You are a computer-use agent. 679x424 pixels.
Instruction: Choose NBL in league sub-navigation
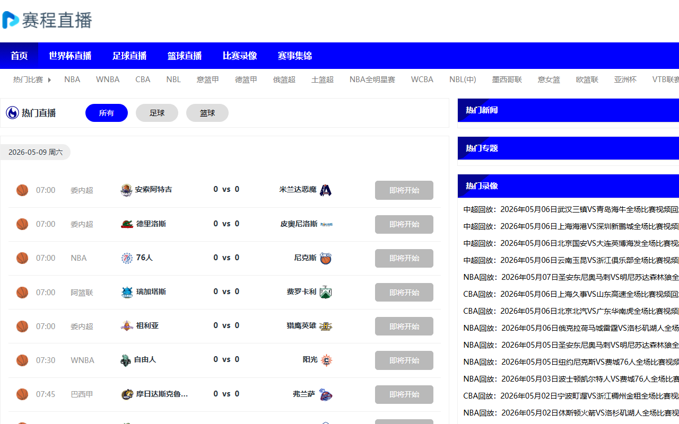click(x=173, y=79)
